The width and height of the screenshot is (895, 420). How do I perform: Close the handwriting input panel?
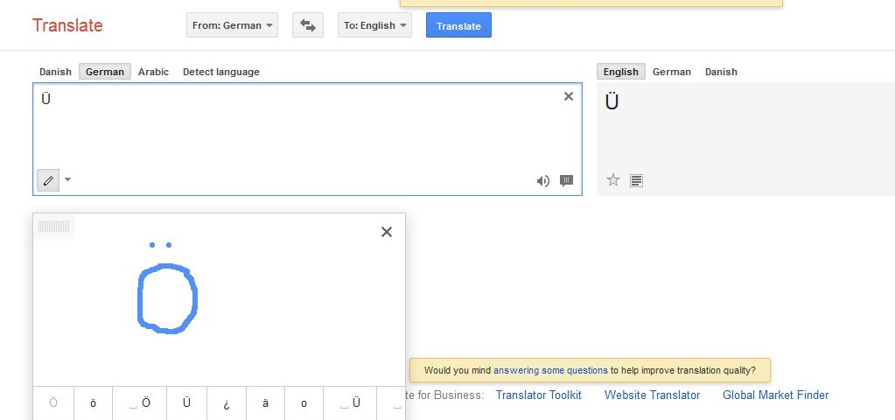pyautogui.click(x=387, y=232)
